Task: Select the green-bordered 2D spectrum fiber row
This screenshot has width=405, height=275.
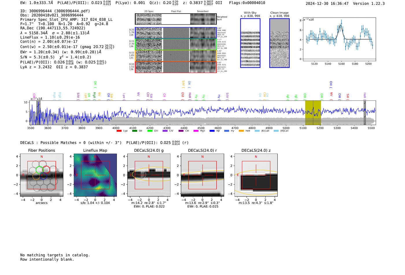Action: click(176, 44)
